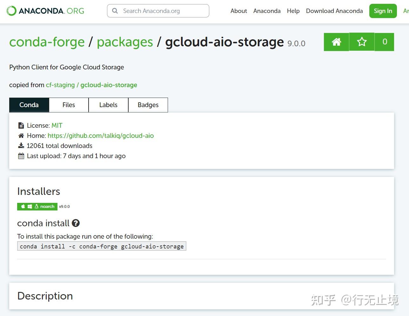Viewport: 409px width, 316px height.
Task: Switch to the Conda tab
Action: coord(29,105)
